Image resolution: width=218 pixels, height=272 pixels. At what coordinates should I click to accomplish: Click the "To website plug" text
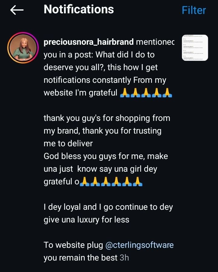click(73, 245)
